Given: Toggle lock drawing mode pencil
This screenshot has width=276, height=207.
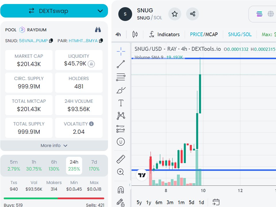Looking at the screenshot, I should pyautogui.click(x=121, y=202).
